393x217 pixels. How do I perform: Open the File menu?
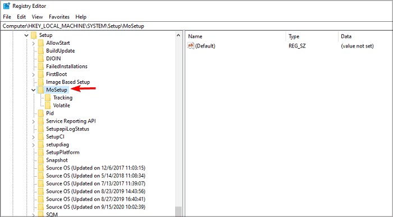[7, 17]
